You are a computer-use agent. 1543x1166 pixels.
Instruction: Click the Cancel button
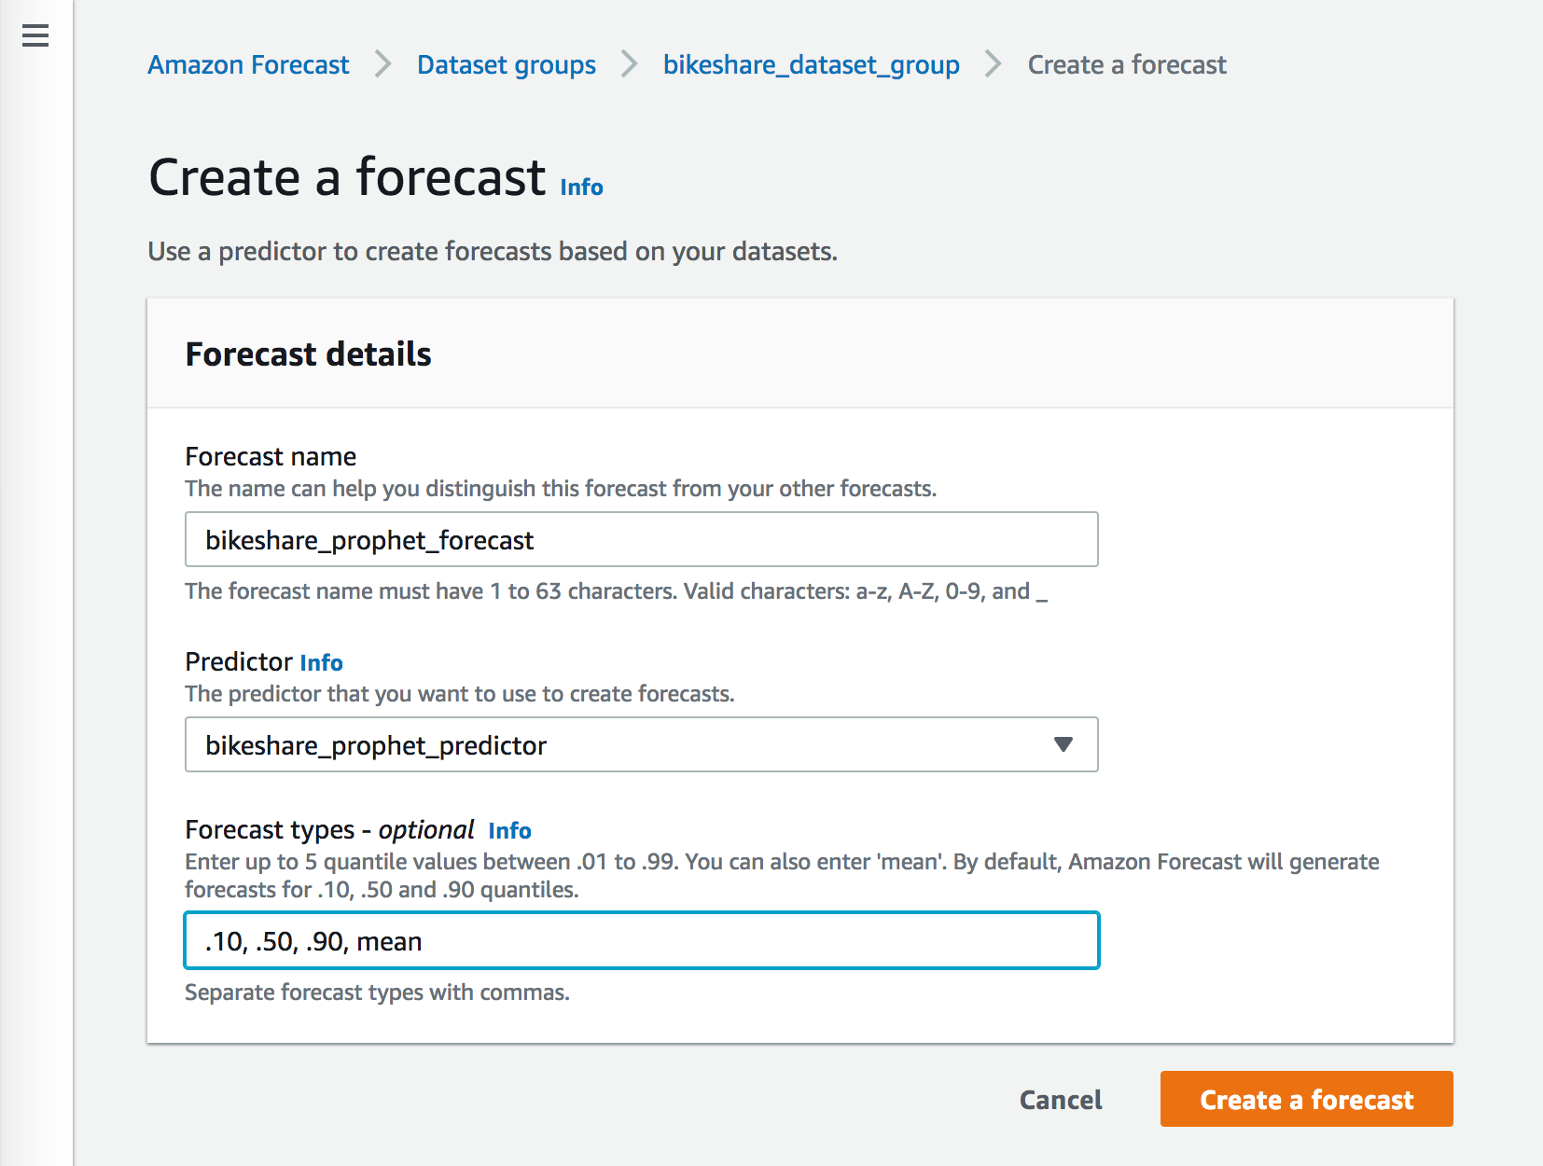(1061, 1100)
